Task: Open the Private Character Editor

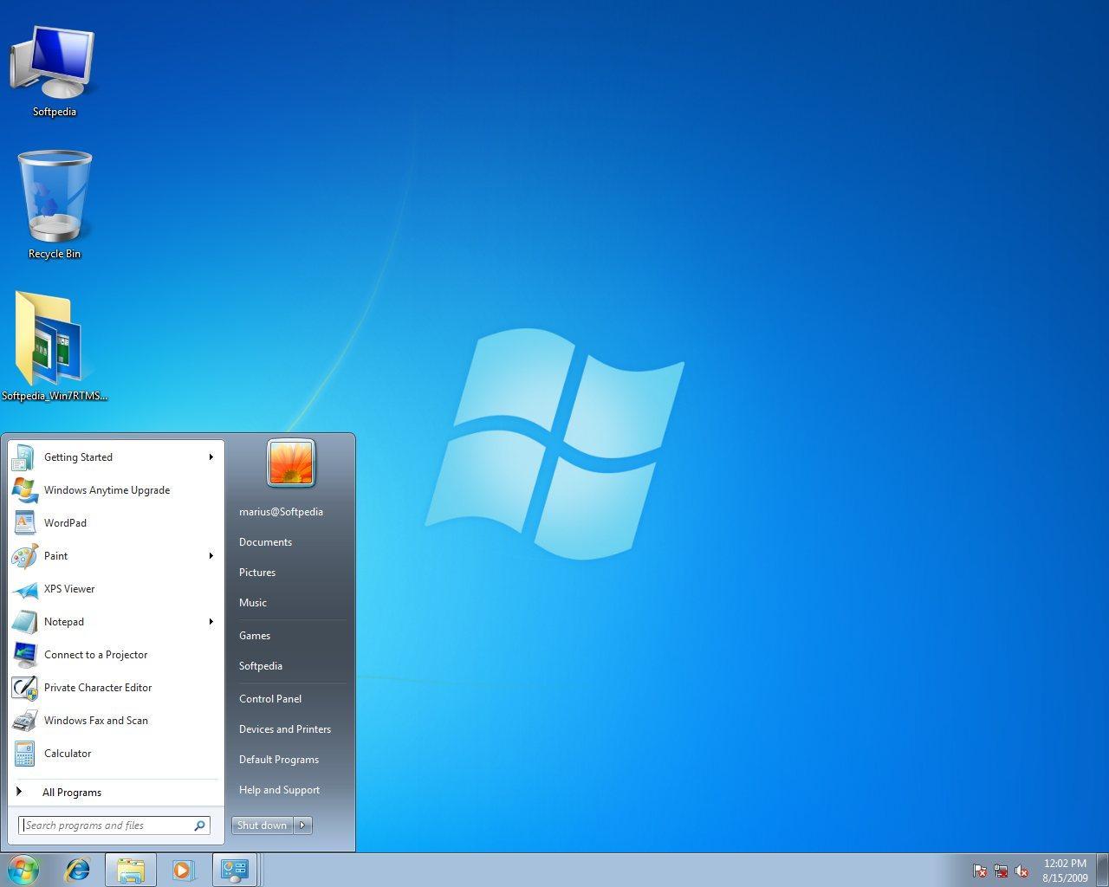Action: pyautogui.click(x=98, y=688)
